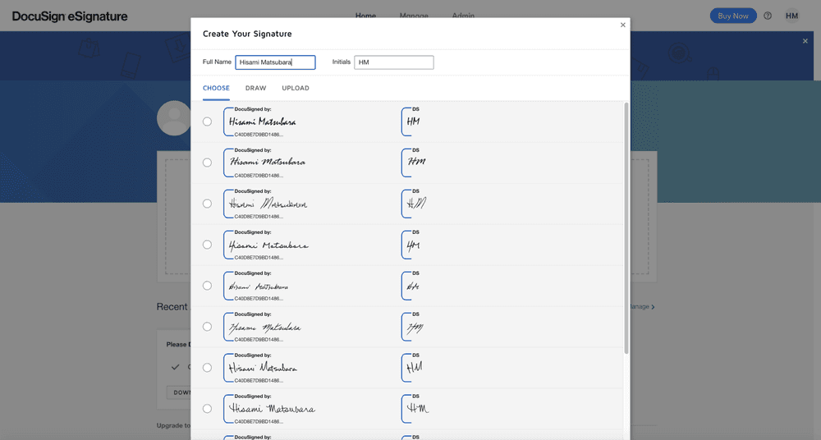821x440 pixels.
Task: Click the Initials input field
Action: [x=393, y=62]
